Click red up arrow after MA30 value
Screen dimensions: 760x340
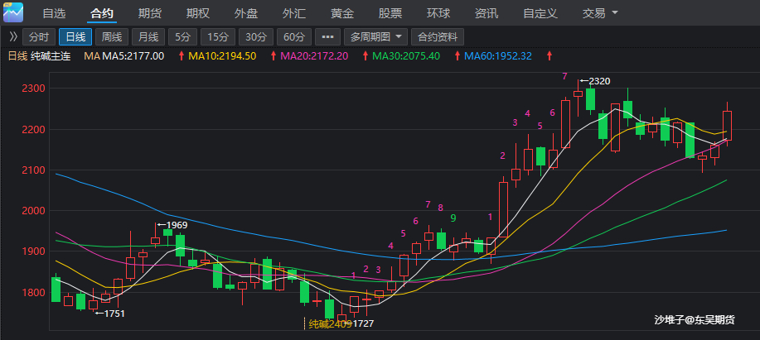[x=457, y=56]
